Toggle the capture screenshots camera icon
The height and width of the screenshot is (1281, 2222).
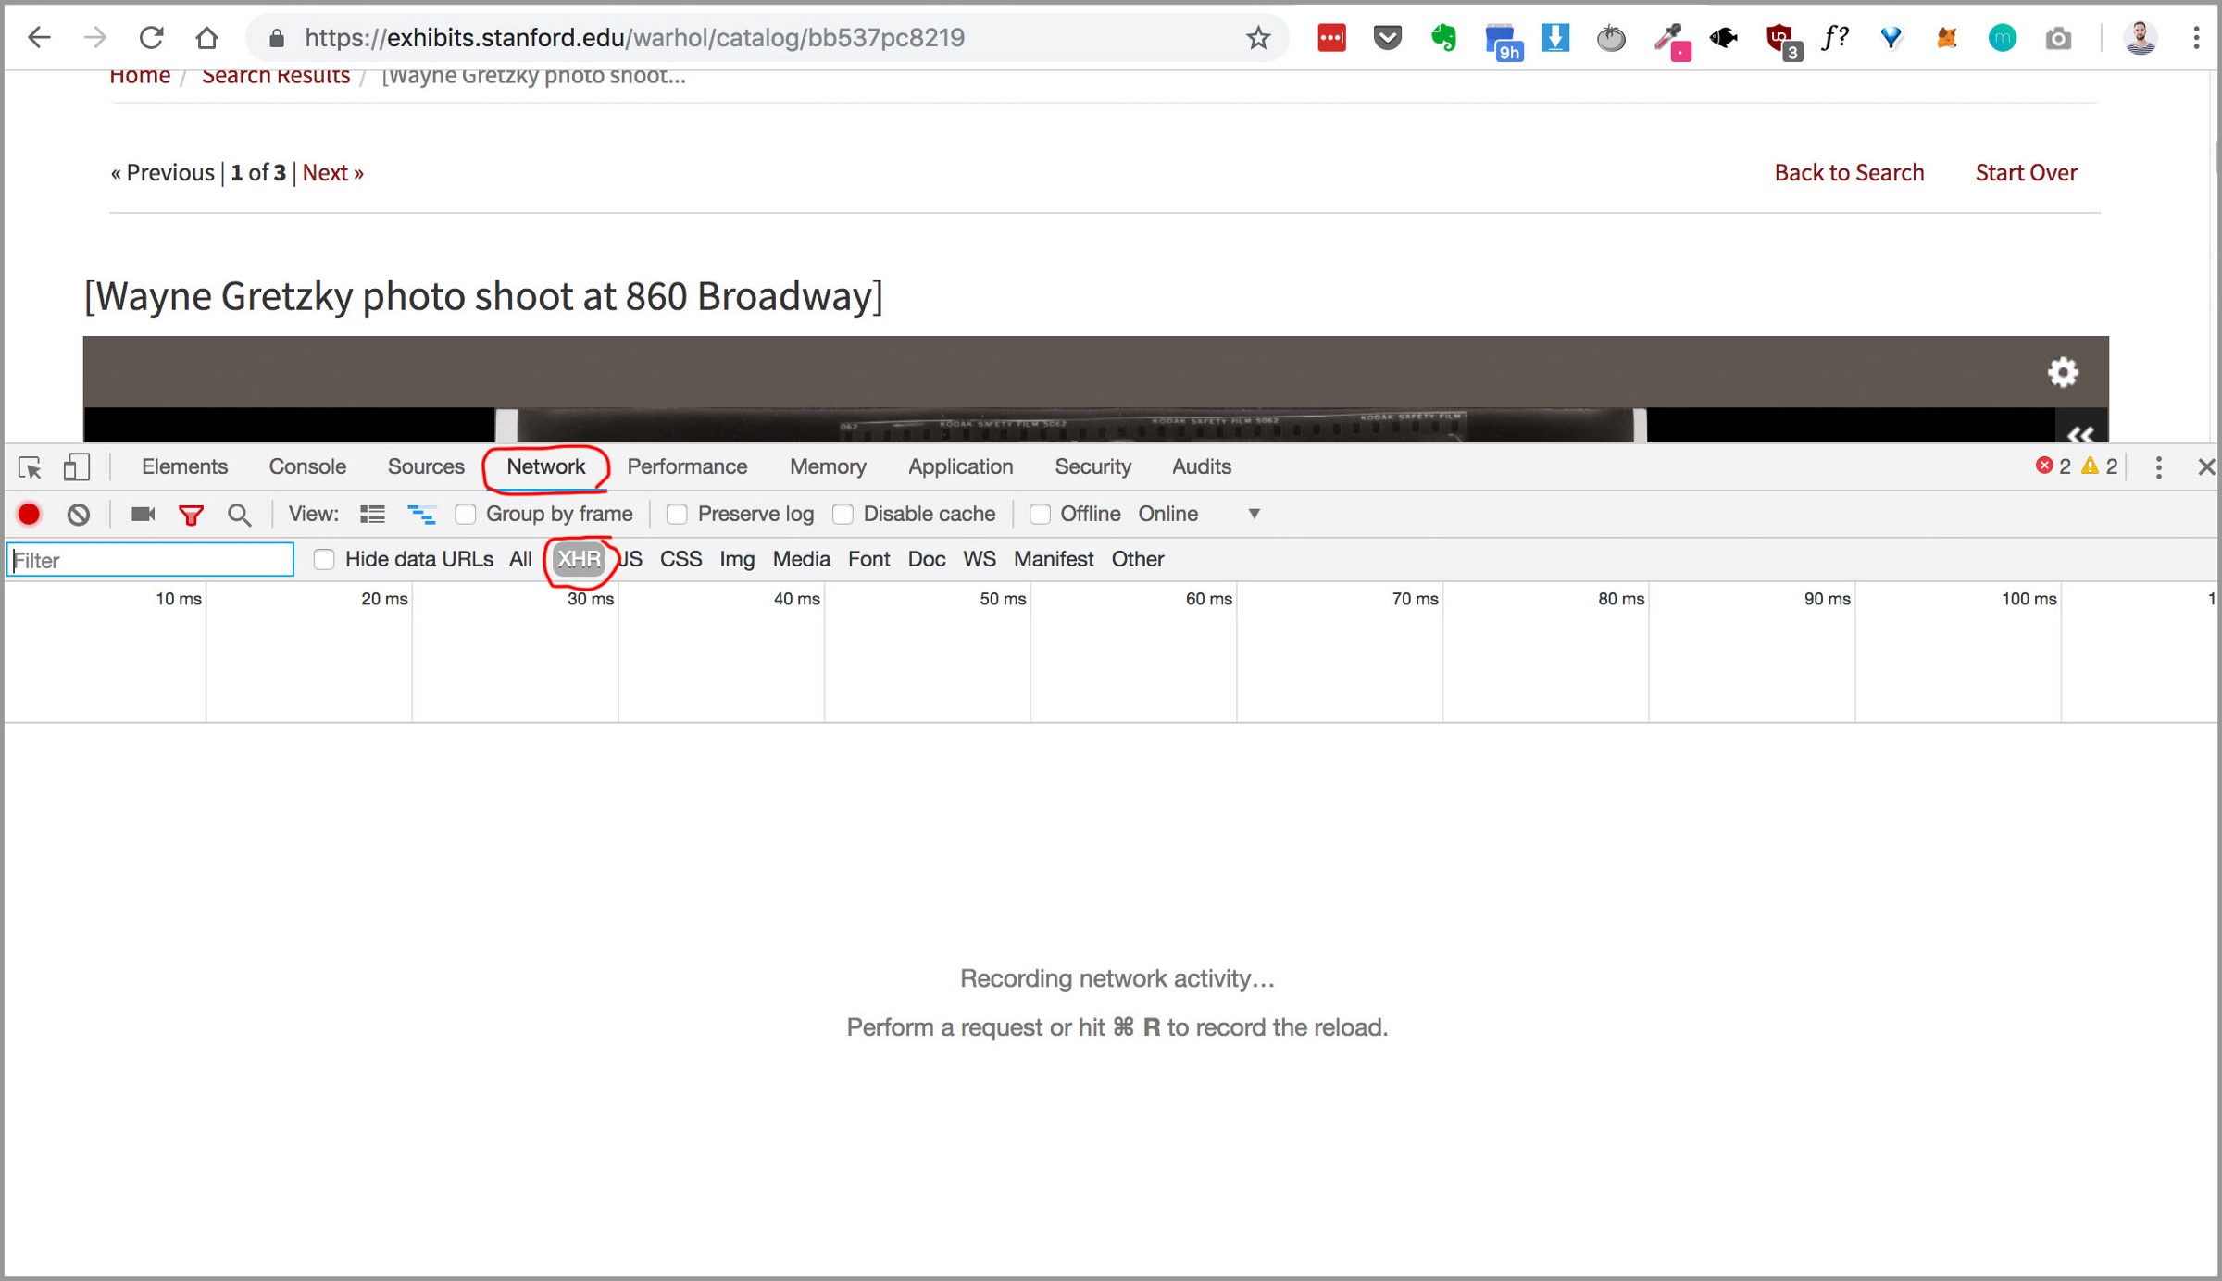(x=143, y=514)
